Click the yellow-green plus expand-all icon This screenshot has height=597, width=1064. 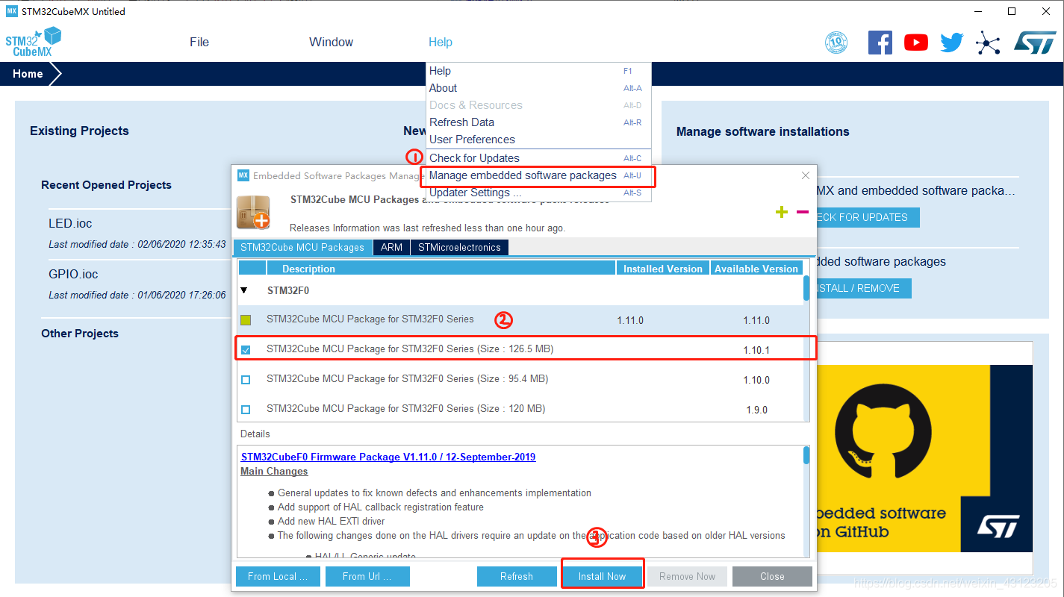point(782,212)
